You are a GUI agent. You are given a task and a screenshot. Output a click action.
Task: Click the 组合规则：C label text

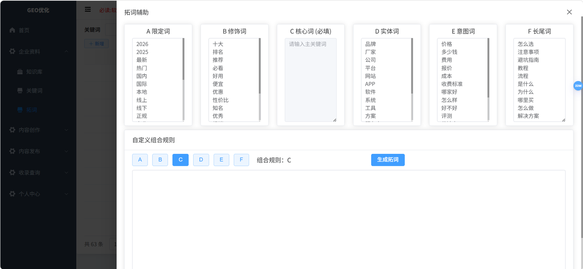pos(274,160)
